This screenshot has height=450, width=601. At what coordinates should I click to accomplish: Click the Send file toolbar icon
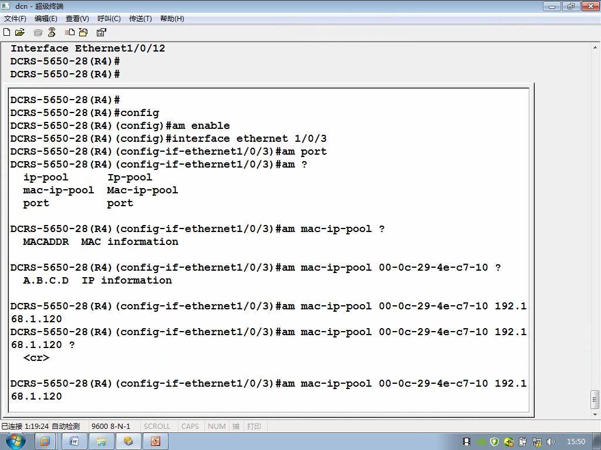(x=69, y=32)
